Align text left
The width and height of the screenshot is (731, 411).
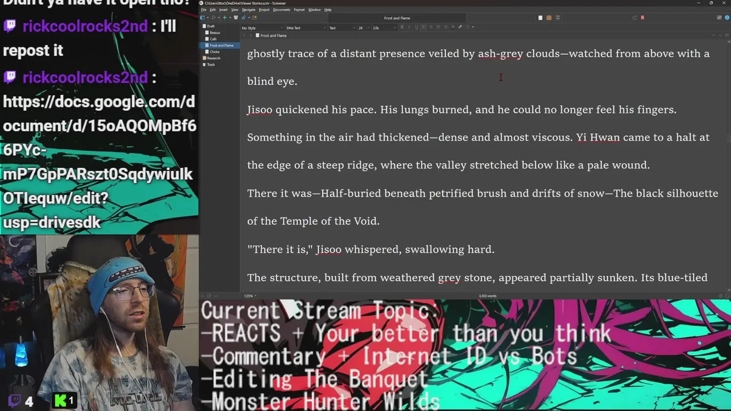[424, 27]
